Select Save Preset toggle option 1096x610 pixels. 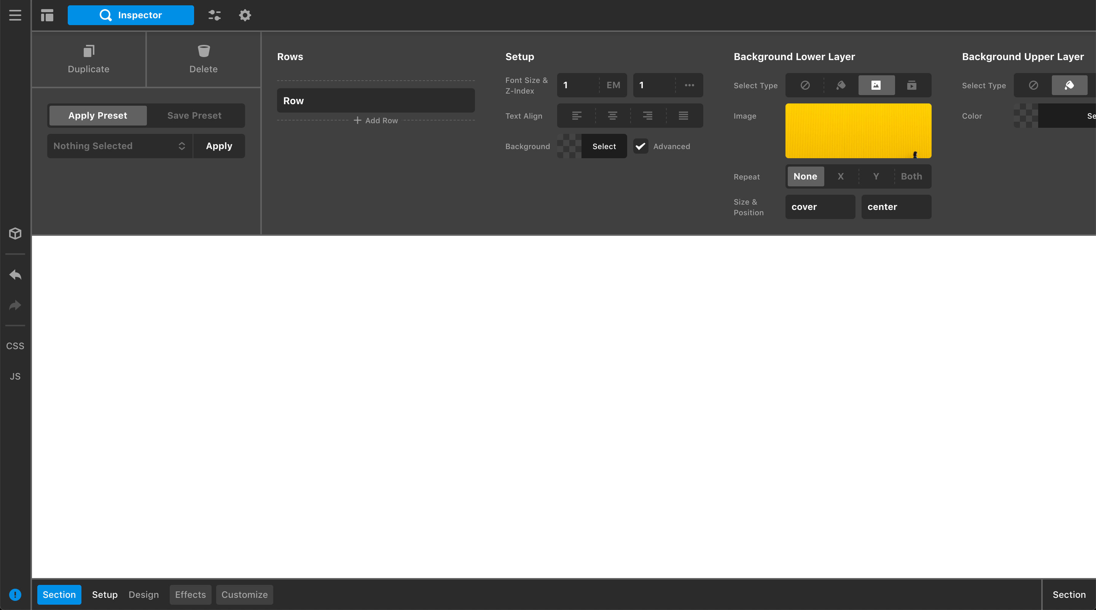[194, 116]
